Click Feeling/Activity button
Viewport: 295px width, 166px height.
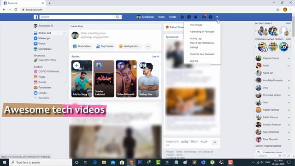click(x=130, y=46)
